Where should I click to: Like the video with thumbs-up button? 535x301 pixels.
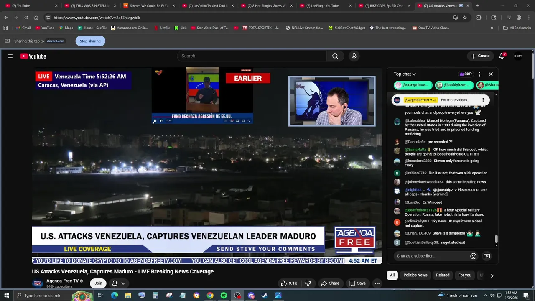(x=289, y=283)
